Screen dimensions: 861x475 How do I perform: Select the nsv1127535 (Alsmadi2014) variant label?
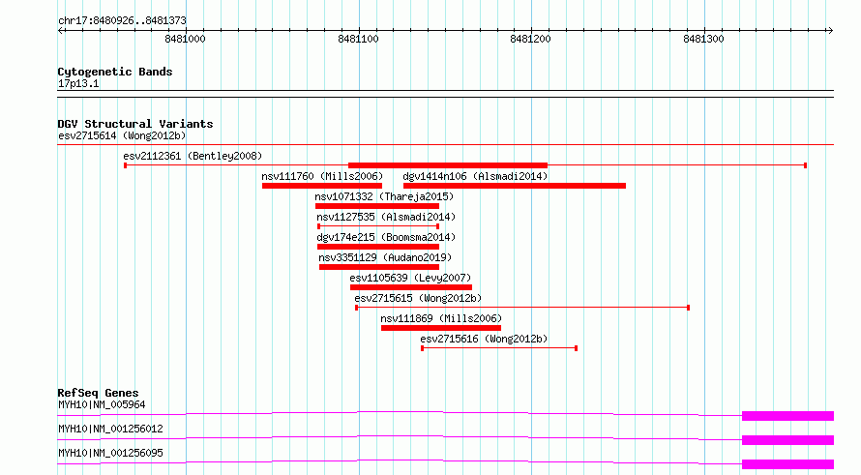pyautogui.click(x=386, y=217)
